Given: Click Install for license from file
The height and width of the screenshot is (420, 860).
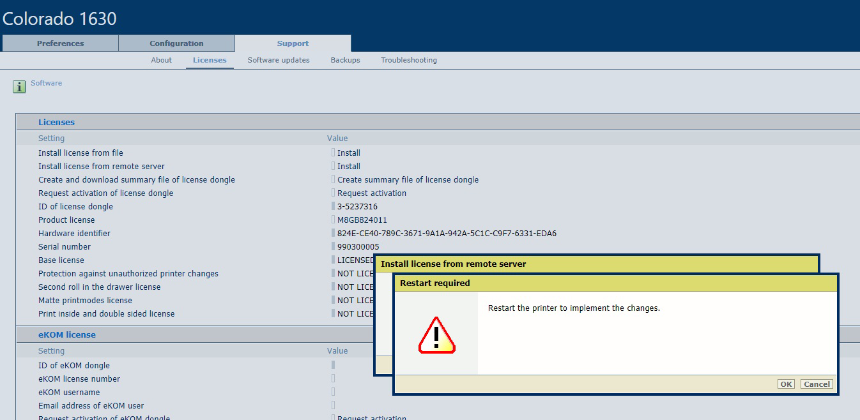Looking at the screenshot, I should [x=349, y=153].
